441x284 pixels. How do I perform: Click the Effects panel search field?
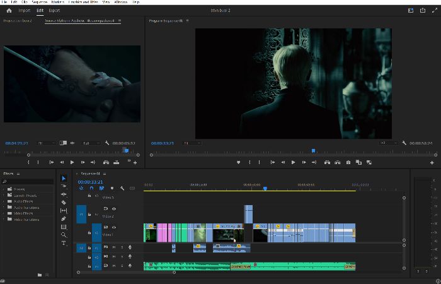point(28,182)
